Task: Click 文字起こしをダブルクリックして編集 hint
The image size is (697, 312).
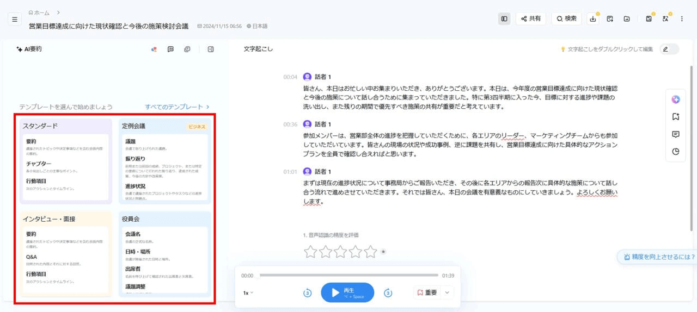Action: point(607,49)
